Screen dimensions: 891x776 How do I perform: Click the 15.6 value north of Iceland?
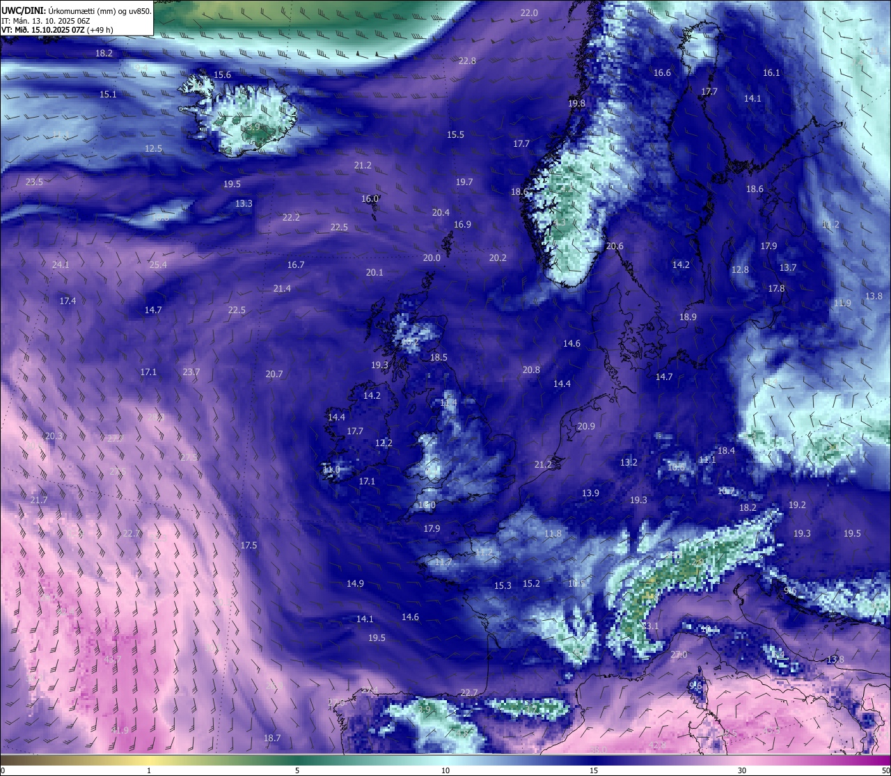222,74
